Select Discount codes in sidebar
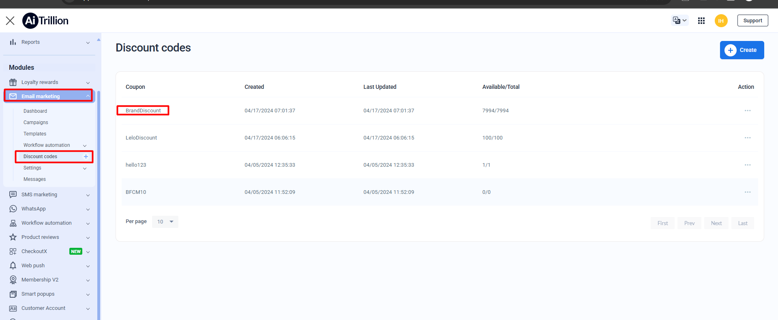Image resolution: width=778 pixels, height=320 pixels. point(40,157)
